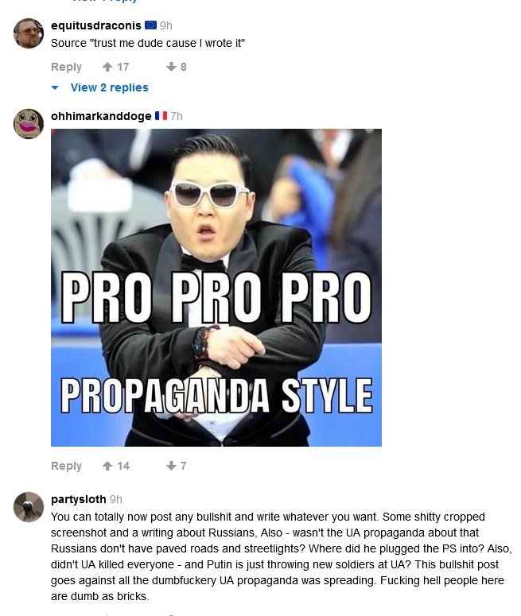Downvote ohhimarkanddoge meme comment
The image size is (521, 616).
tap(171, 466)
